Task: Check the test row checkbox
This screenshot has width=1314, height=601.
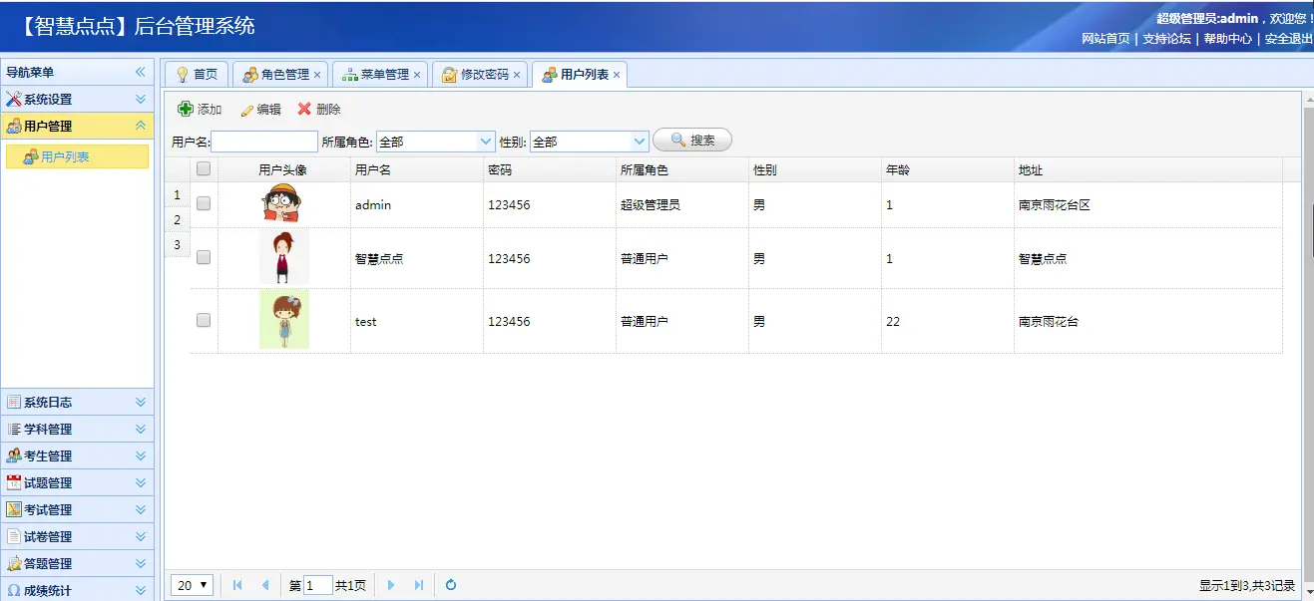Action: click(204, 320)
